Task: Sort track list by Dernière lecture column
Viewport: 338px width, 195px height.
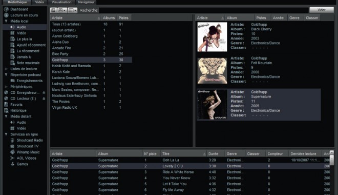Action: pyautogui.click(x=305, y=154)
